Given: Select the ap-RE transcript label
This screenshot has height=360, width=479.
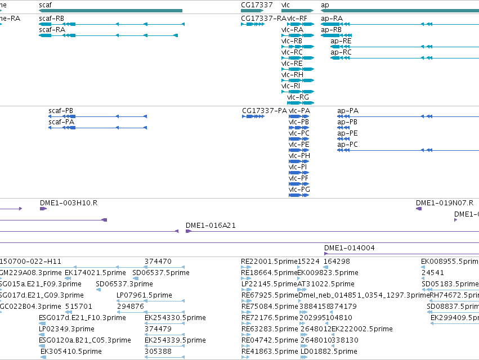Looking at the screenshot, I should tap(341, 41).
